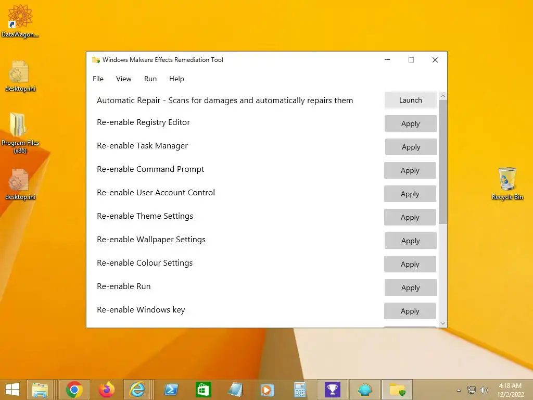Show hidden system tray icons

[459, 390]
